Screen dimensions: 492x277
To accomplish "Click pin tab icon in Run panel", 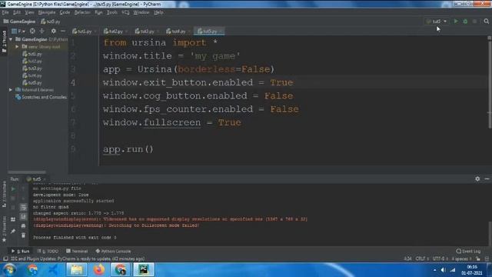I will [x=13, y=232].
